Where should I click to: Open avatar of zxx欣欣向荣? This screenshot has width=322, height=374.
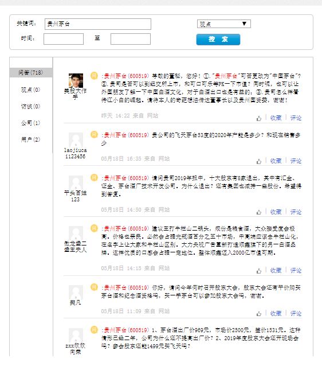[x=76, y=335]
